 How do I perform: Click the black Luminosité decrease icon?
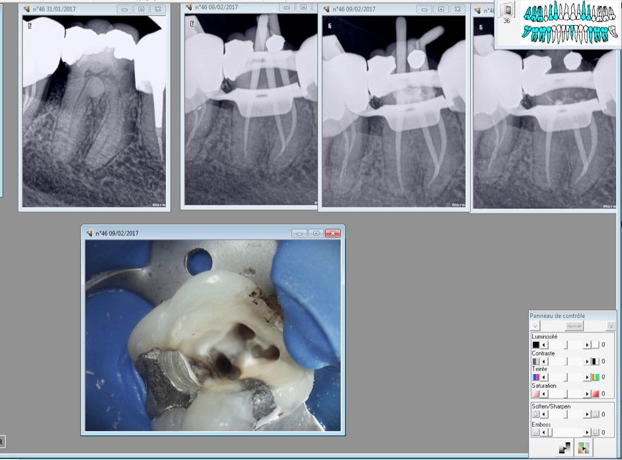tap(536, 345)
